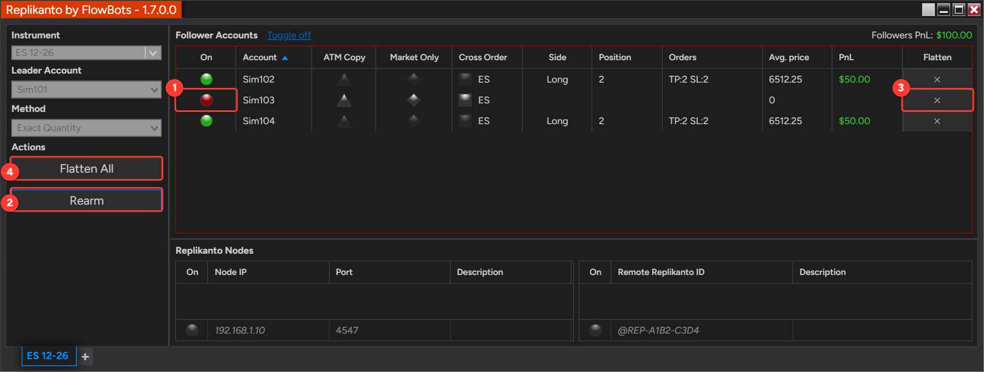Click the Market Only column header
This screenshot has width=984, height=372.
(414, 57)
